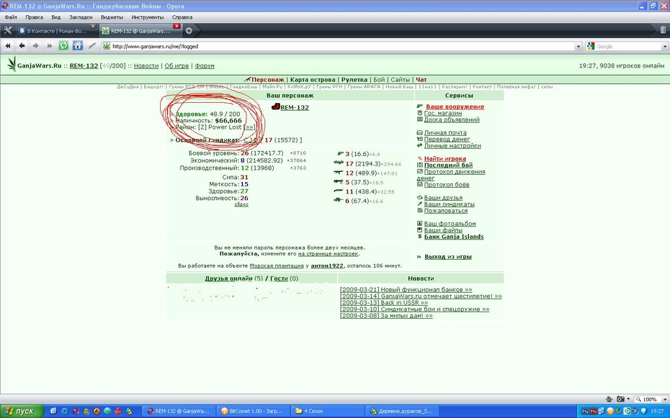Click the wand pencil icon in toolbar
670x418 pixels.
(x=91, y=45)
